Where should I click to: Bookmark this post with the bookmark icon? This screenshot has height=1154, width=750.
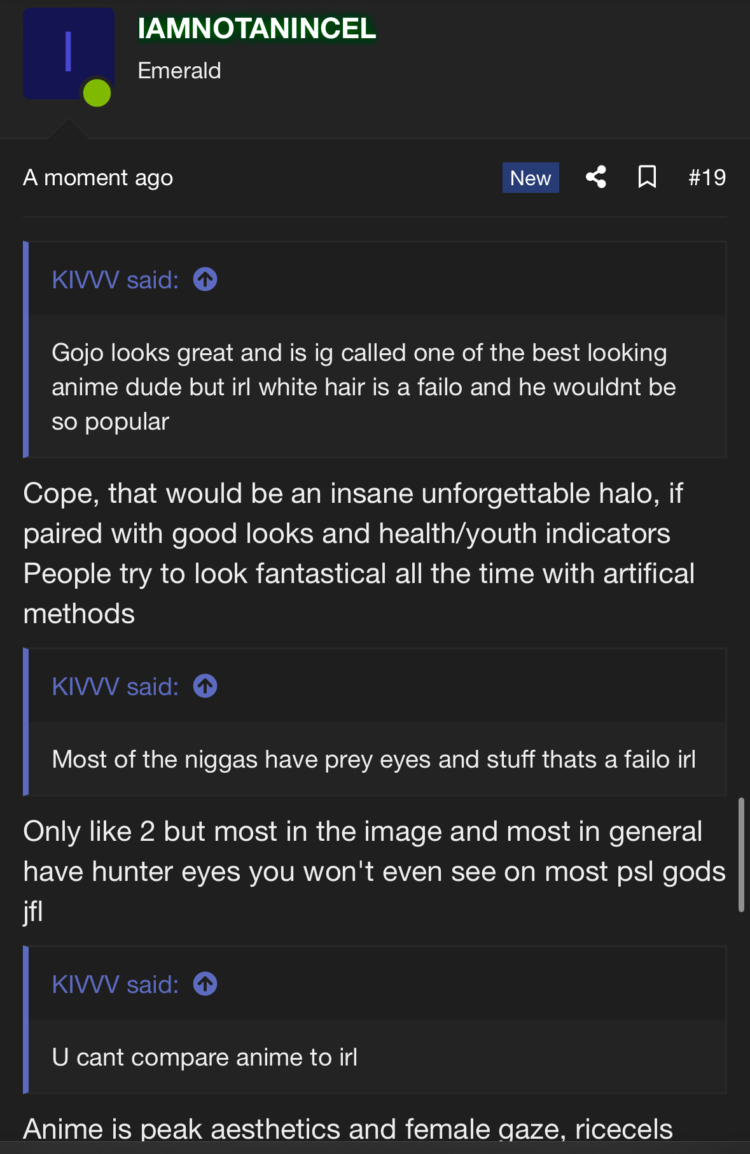click(x=647, y=177)
